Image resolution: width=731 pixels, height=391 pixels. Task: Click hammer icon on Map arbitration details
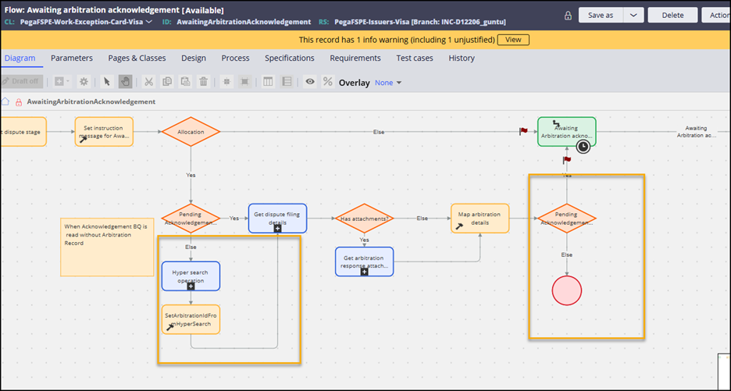[459, 226]
